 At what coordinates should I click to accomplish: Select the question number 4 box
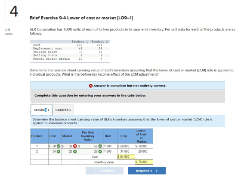point(14,11)
